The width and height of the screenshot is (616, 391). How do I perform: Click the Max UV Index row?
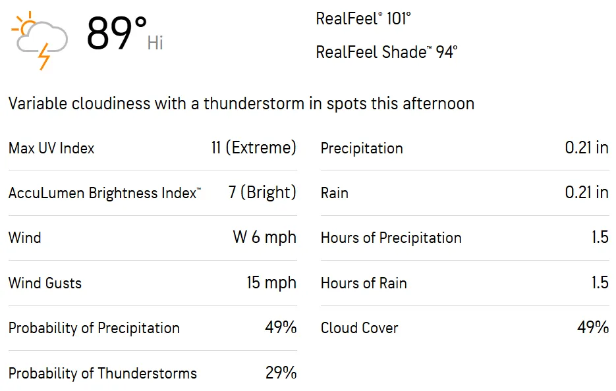click(x=152, y=148)
